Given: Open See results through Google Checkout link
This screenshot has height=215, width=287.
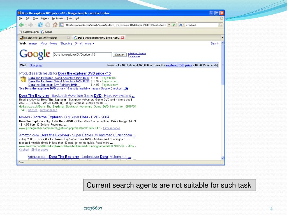Looking at the screenshot, I should click(x=71, y=88).
